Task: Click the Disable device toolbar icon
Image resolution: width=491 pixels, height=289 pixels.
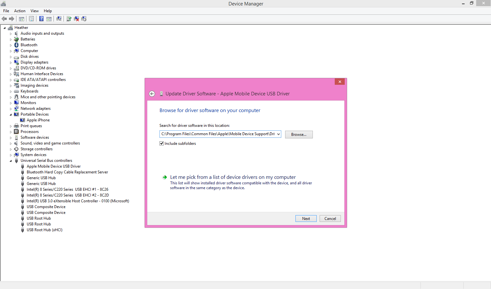Action: pos(84,19)
